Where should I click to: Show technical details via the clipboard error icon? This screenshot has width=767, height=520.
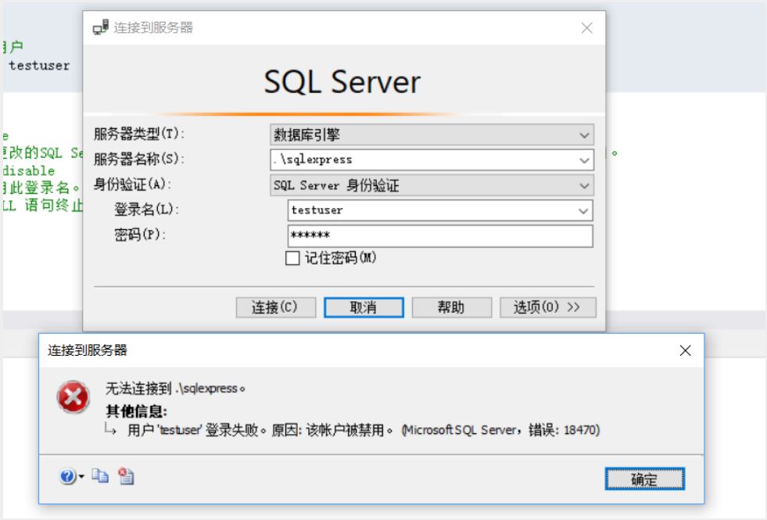[x=126, y=476]
